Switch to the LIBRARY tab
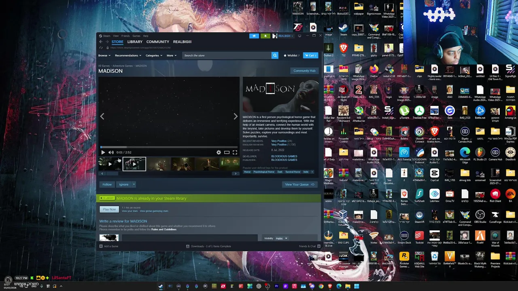The height and width of the screenshot is (291, 518). (x=135, y=42)
